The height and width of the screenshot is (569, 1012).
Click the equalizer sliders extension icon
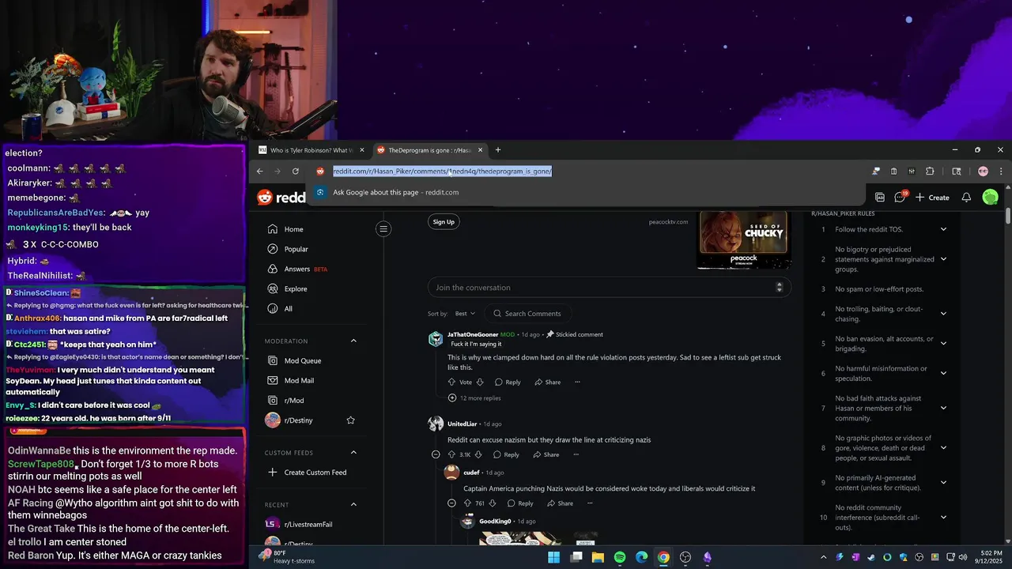coord(912,171)
